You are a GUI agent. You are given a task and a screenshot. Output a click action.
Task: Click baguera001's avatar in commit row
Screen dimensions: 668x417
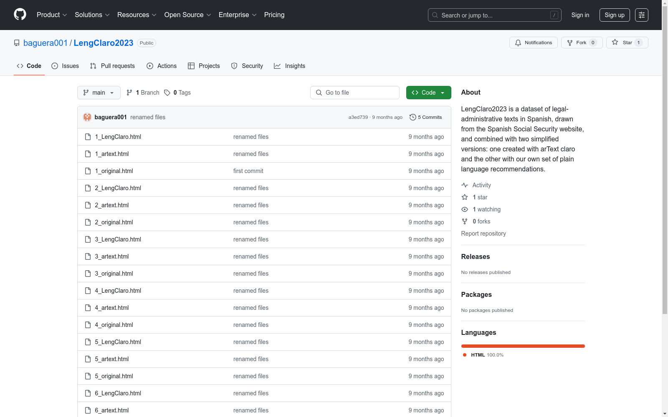(87, 117)
